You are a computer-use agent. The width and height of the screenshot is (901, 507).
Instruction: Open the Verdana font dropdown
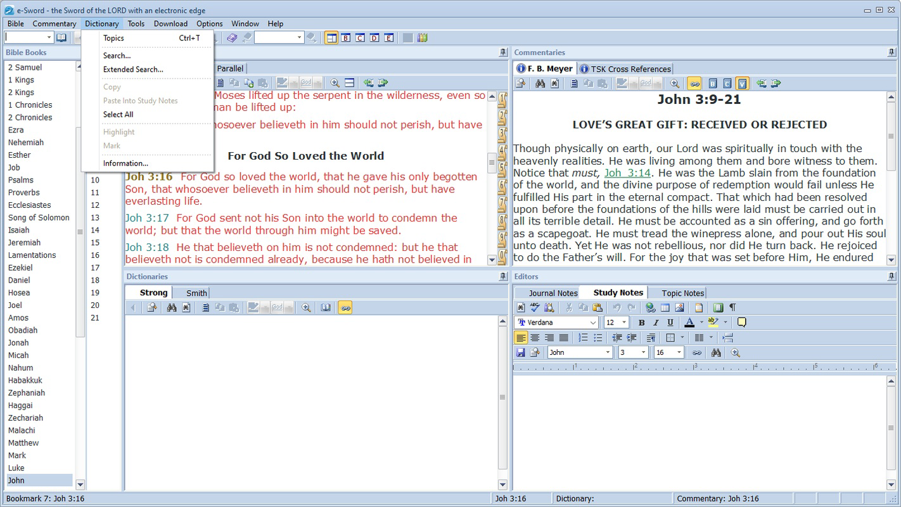click(592, 322)
